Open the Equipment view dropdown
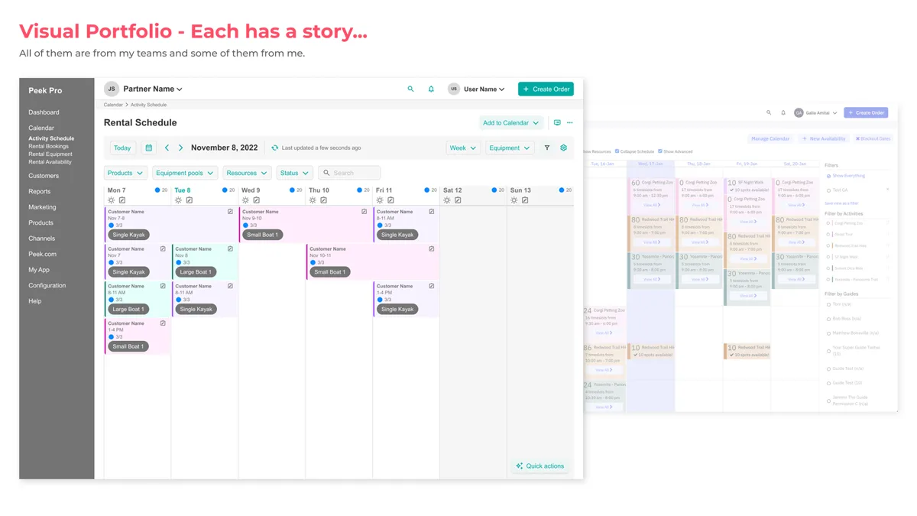The image size is (917, 516). pyautogui.click(x=509, y=148)
